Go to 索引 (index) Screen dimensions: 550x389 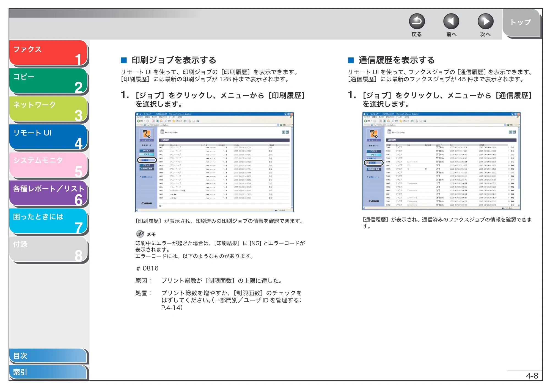tap(48, 372)
